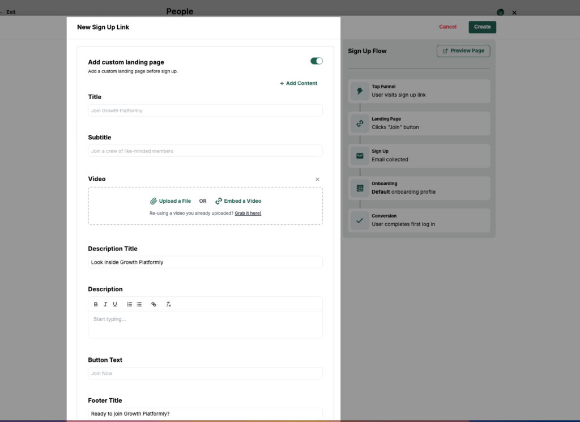Click the Button Text input field
Viewport: 580px width, 422px height.
[x=205, y=373]
